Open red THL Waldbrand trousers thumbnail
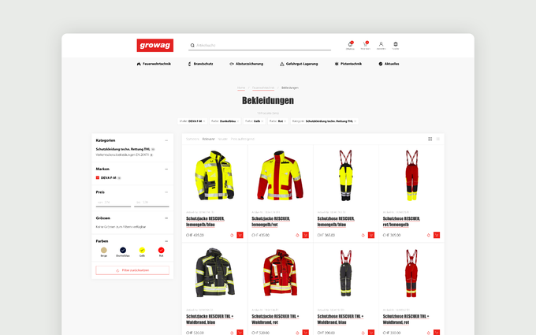The height and width of the screenshot is (335, 536). click(411, 273)
